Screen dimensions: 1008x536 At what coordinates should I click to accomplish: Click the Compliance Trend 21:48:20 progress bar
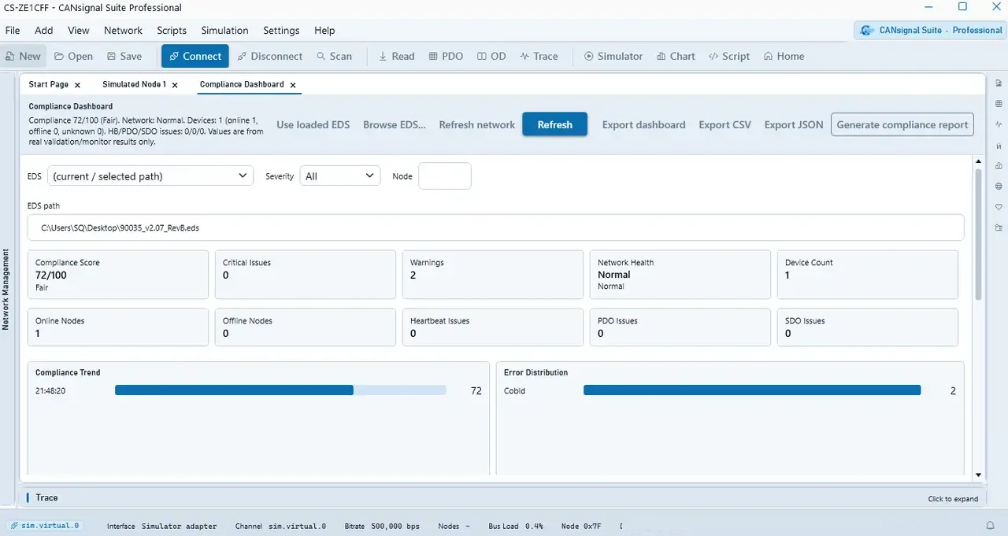[x=280, y=390]
